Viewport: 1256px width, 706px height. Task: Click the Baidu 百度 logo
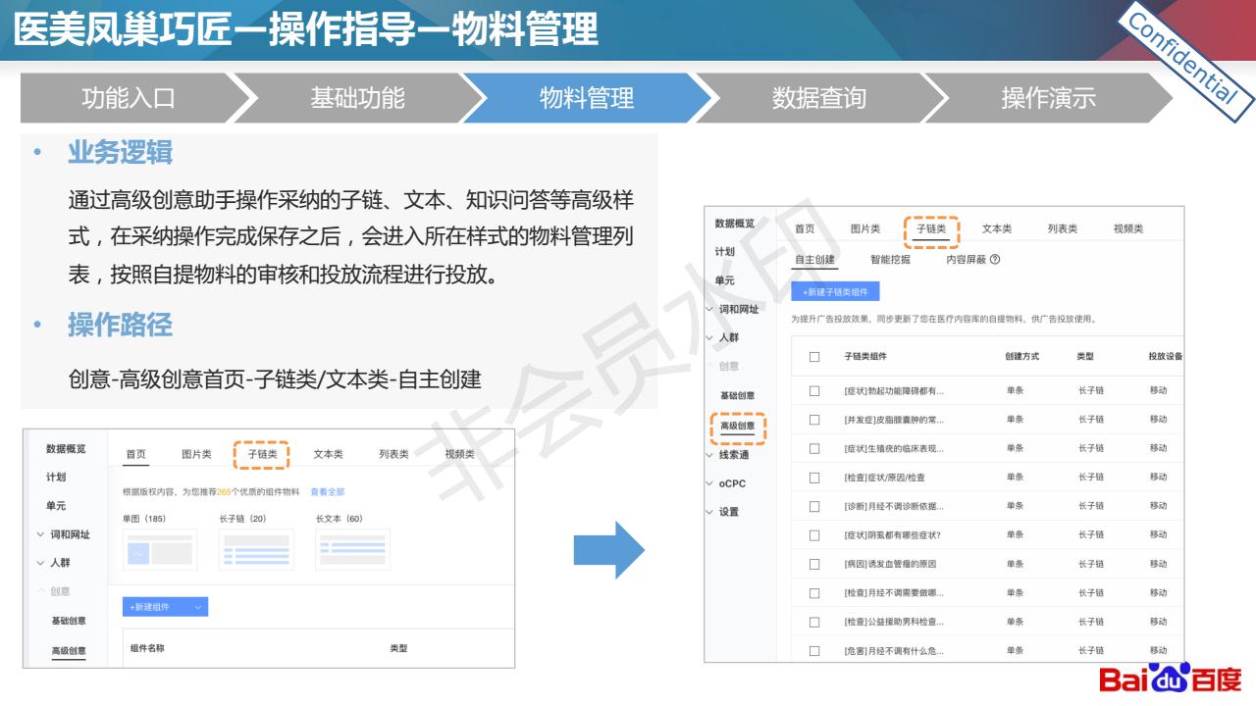click(1170, 679)
